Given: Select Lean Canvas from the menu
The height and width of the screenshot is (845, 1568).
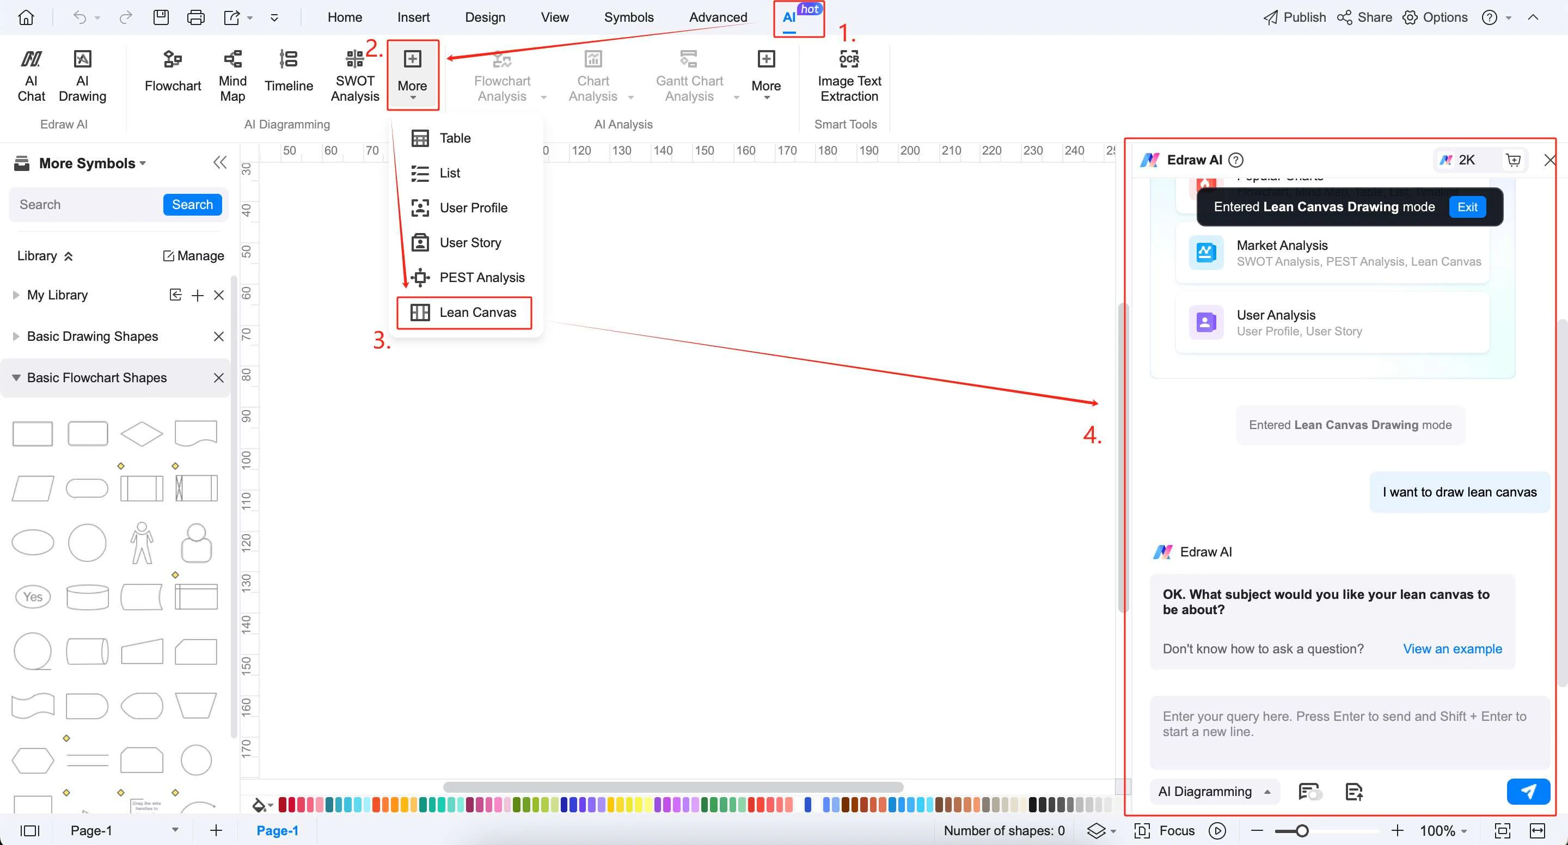Looking at the screenshot, I should tap(464, 313).
